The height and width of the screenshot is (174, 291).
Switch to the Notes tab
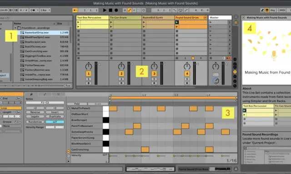point(31,94)
